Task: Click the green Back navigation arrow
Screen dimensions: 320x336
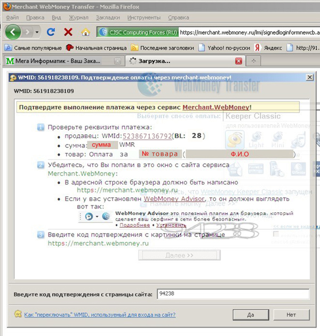Action: (x=13, y=32)
